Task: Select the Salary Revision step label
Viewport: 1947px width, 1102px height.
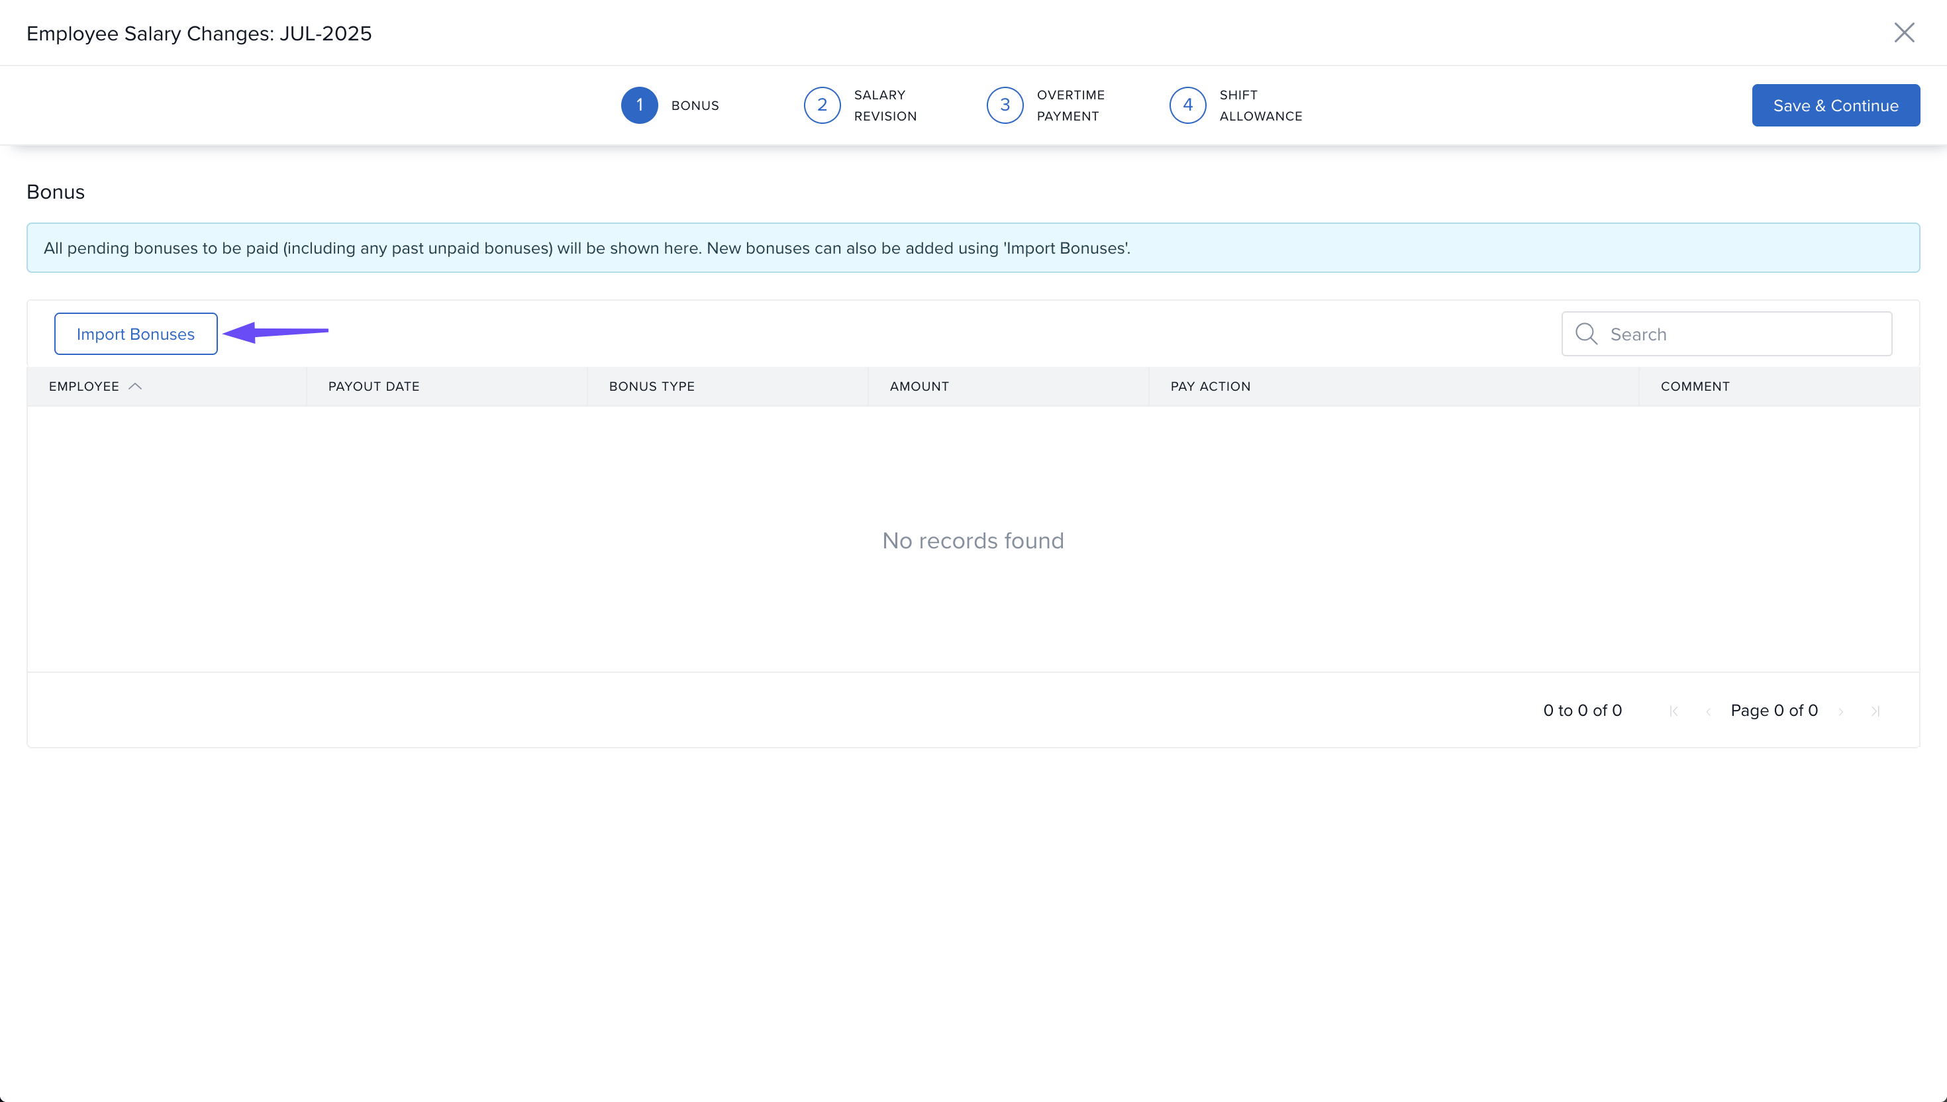Action: [x=885, y=105]
